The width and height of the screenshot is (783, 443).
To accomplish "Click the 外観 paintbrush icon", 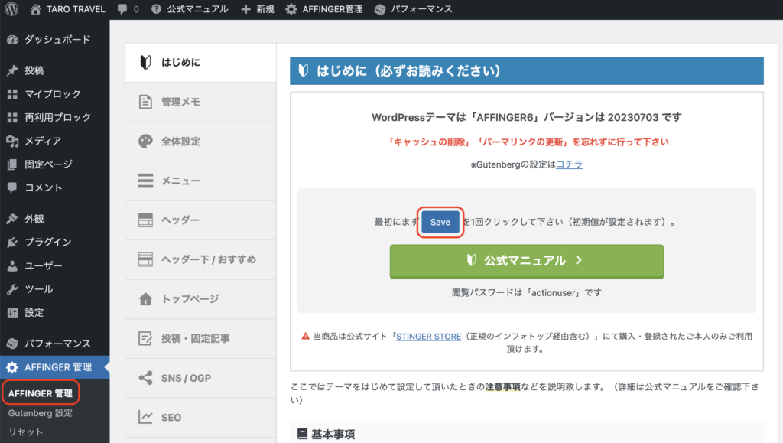I will 12,219.
